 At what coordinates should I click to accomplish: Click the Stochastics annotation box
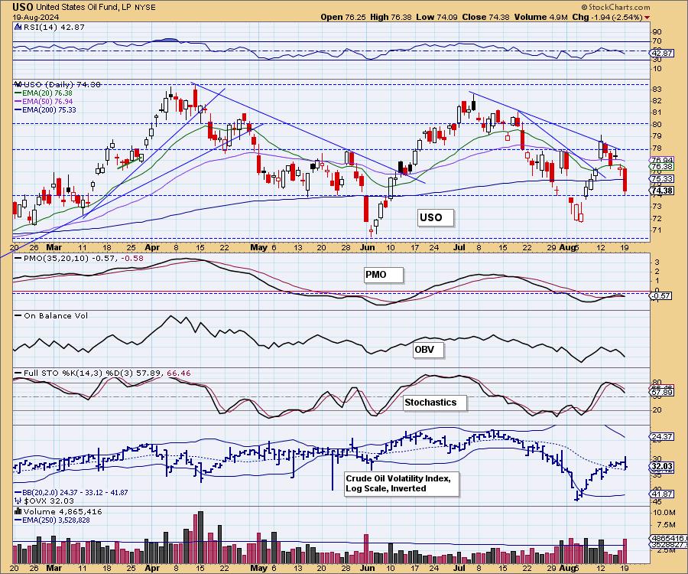coord(434,403)
